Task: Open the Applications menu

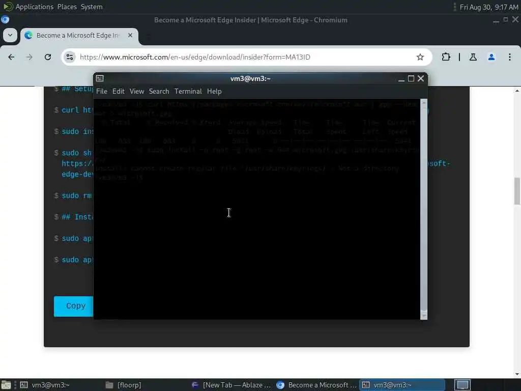Action: 35,7
